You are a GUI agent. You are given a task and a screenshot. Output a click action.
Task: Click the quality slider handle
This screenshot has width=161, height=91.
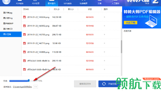(29, 81)
